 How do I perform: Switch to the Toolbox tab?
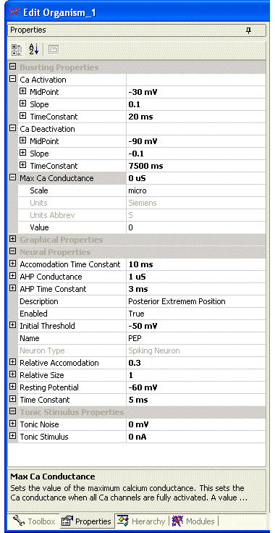pyautogui.click(x=35, y=521)
